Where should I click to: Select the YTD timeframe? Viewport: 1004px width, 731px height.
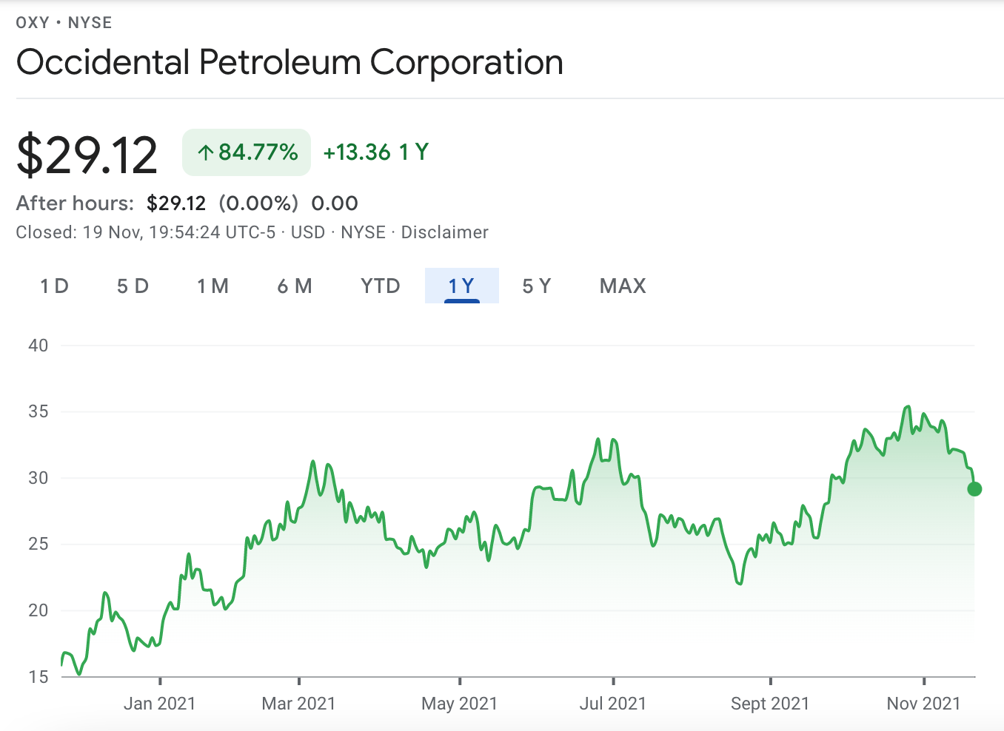[x=381, y=286]
